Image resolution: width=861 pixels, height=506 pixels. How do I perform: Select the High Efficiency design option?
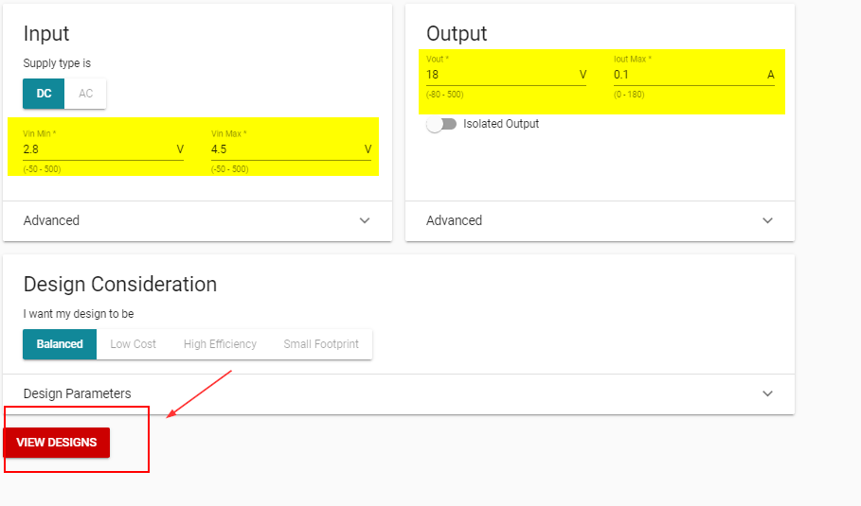coord(220,344)
